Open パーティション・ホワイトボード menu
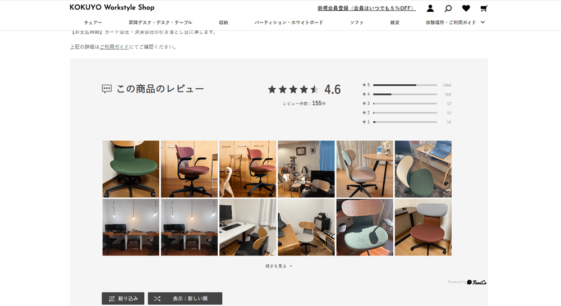The width and height of the screenshot is (561, 306). click(x=289, y=22)
